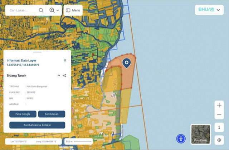
Task: Click the blue accessibility icon
Action: tap(181, 139)
